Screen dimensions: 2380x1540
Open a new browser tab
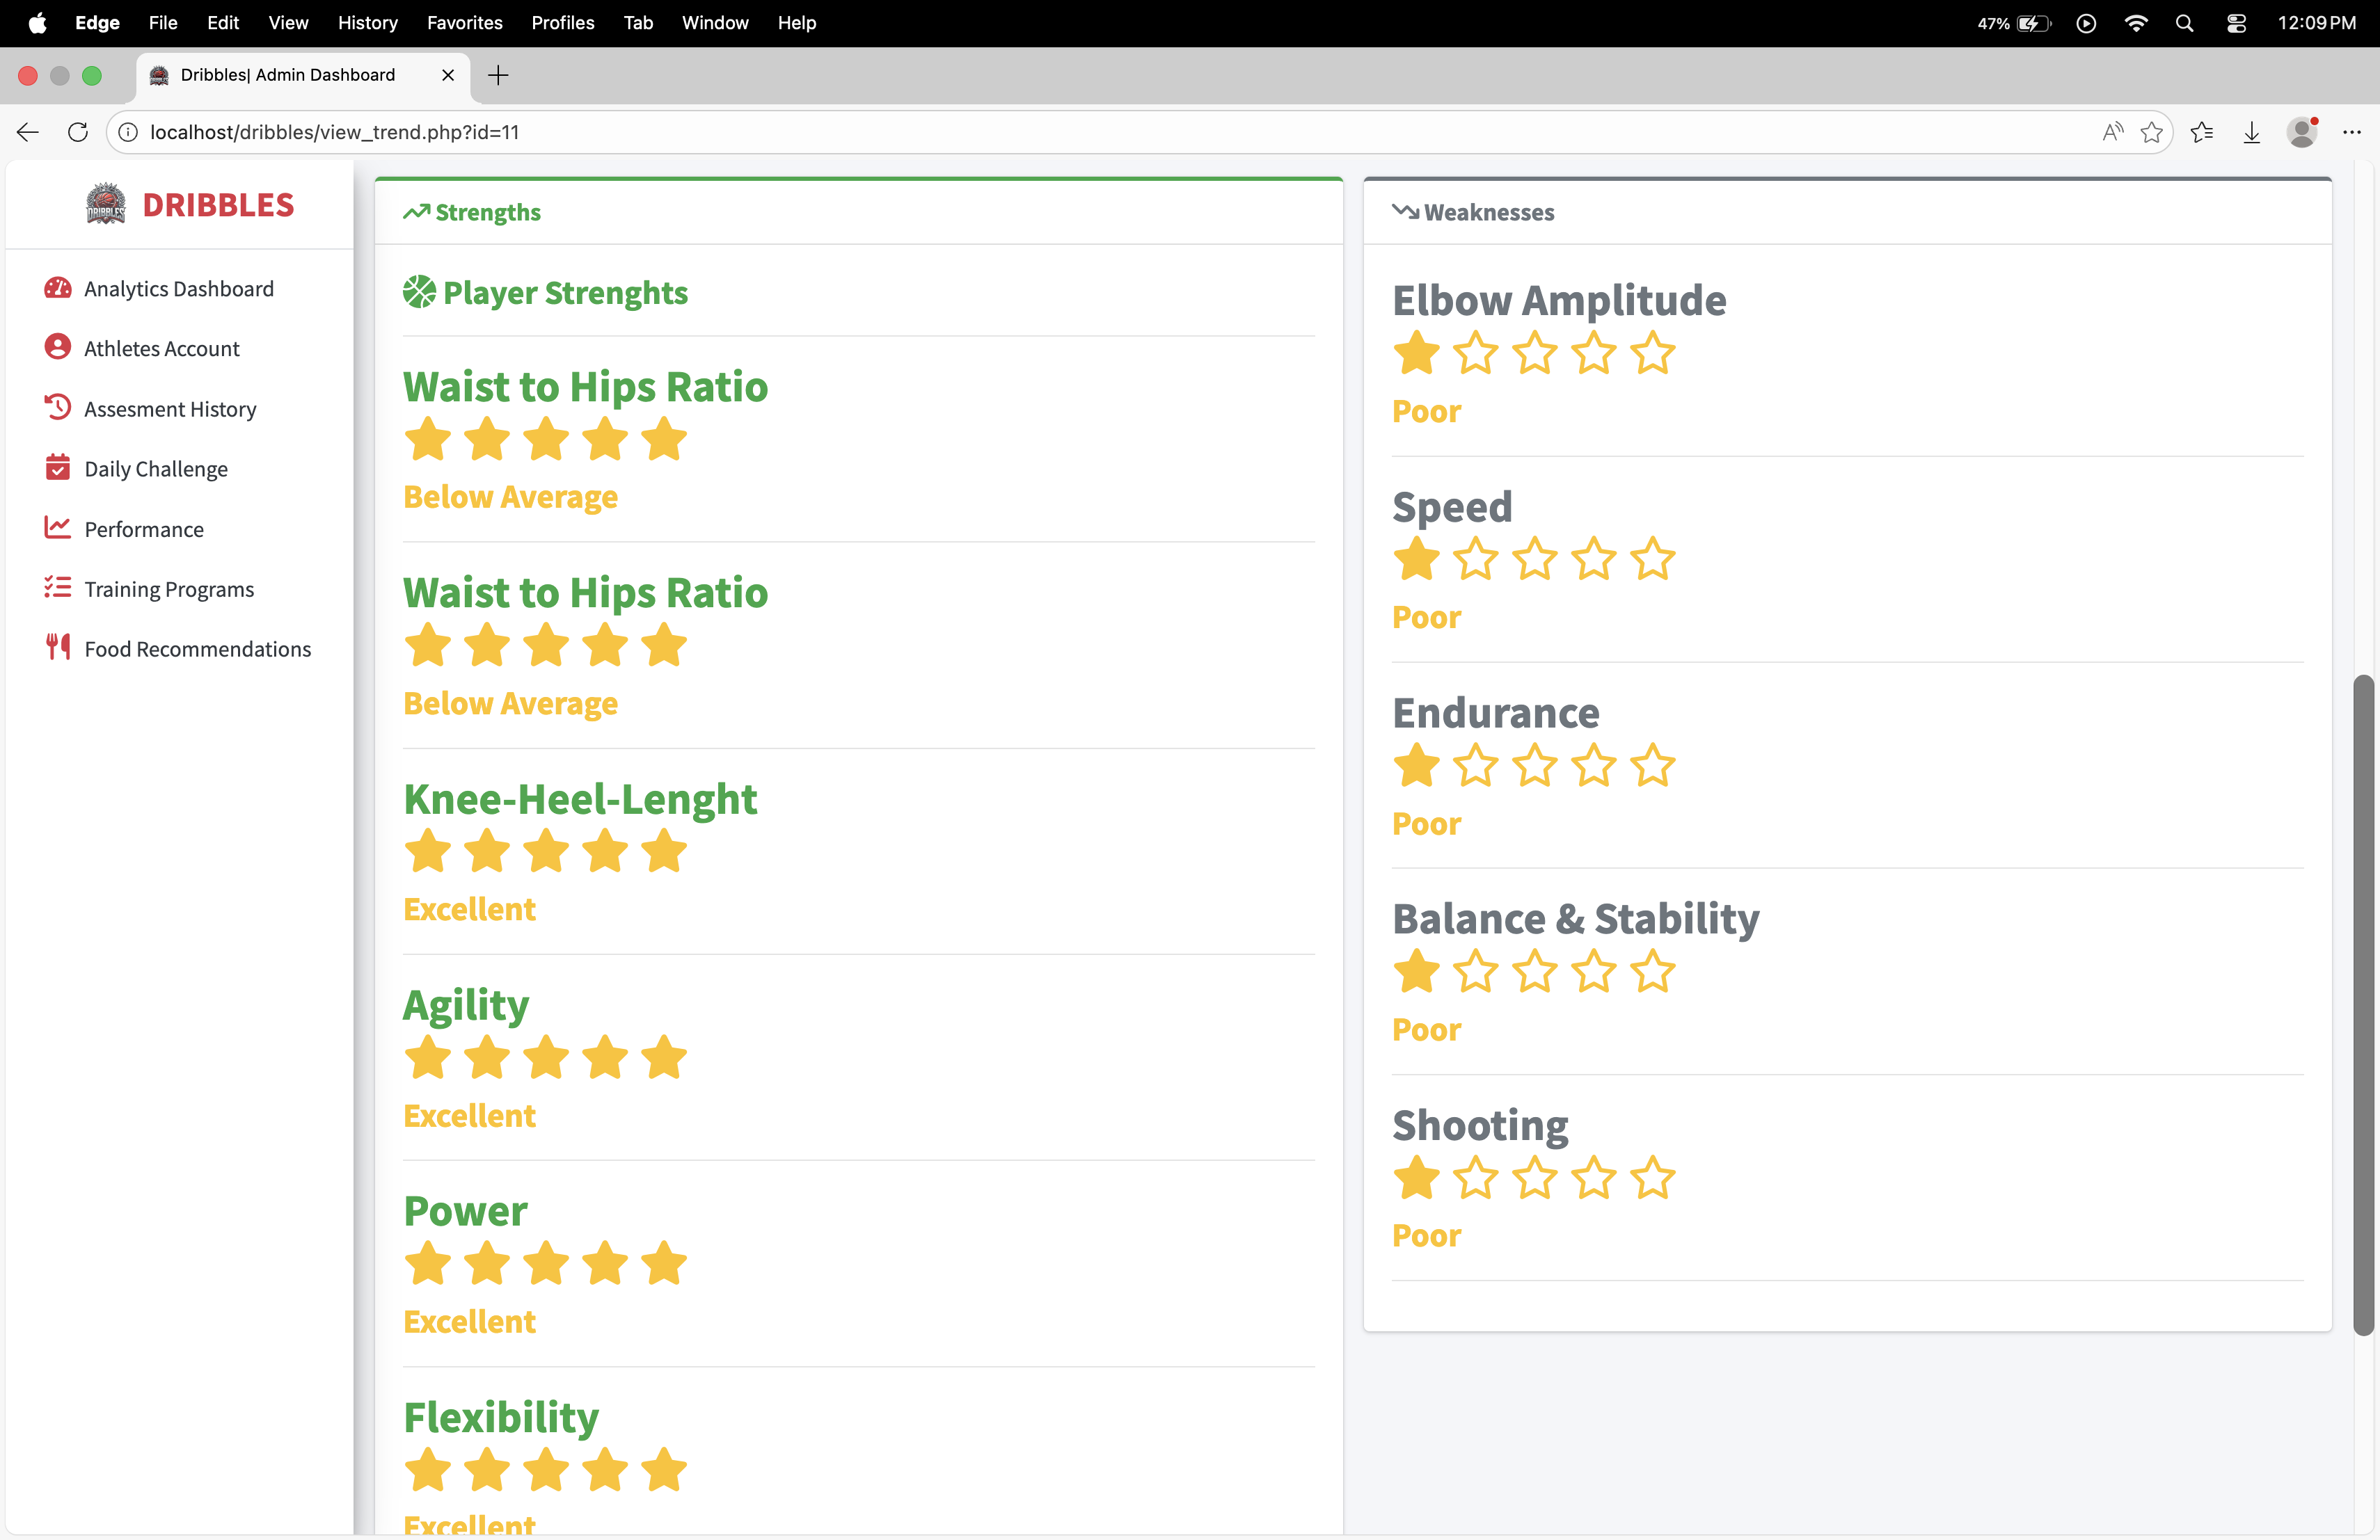pos(498,75)
